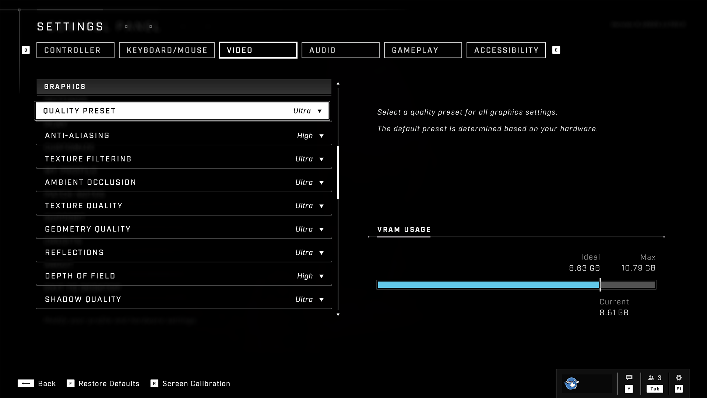The image size is (707, 398).
Task: Switch to the CONTROLLER settings tab
Action: click(x=72, y=50)
